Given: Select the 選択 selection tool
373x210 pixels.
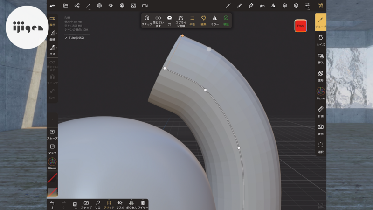Looking at the screenshot, I should (321, 147).
